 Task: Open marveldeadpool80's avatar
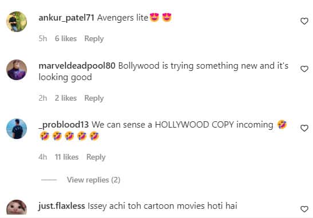17,70
